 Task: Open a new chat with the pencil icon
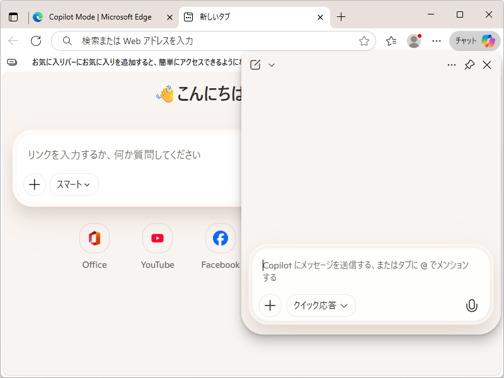pos(255,64)
